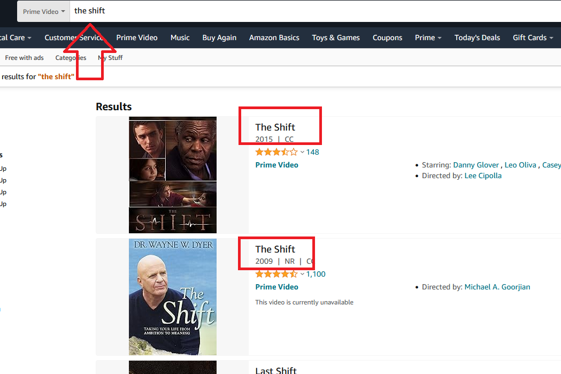Screen dimensions: 561x374
Task: Expand the Prime dropdown in navigation bar
Action: click(x=428, y=37)
